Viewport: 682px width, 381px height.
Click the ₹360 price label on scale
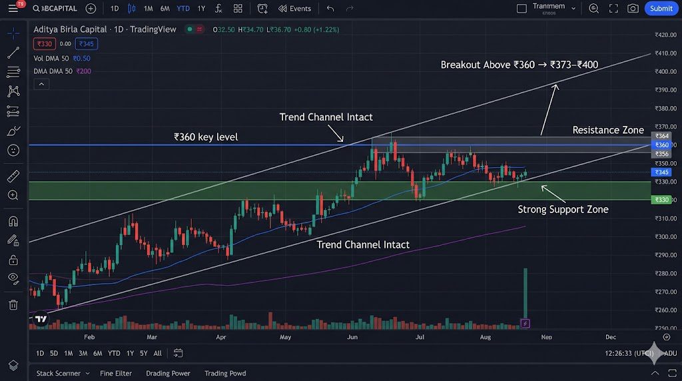tap(661, 145)
